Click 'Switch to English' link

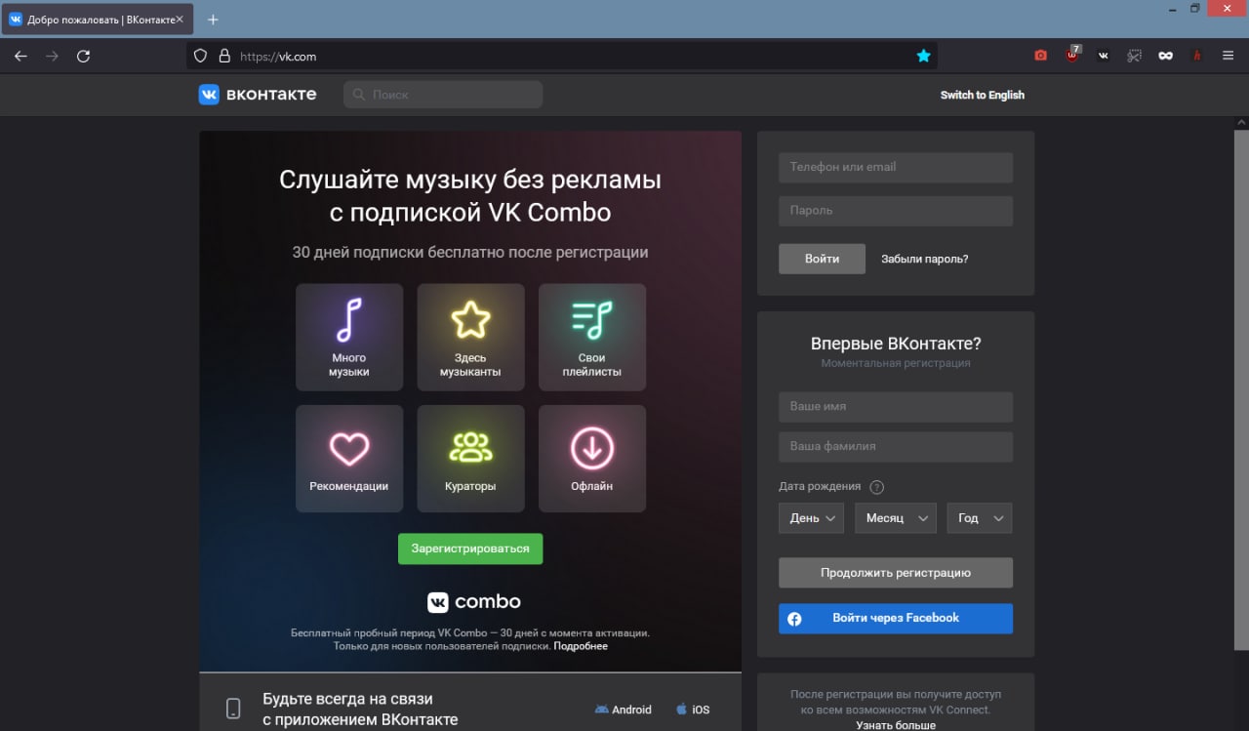pyautogui.click(x=983, y=95)
